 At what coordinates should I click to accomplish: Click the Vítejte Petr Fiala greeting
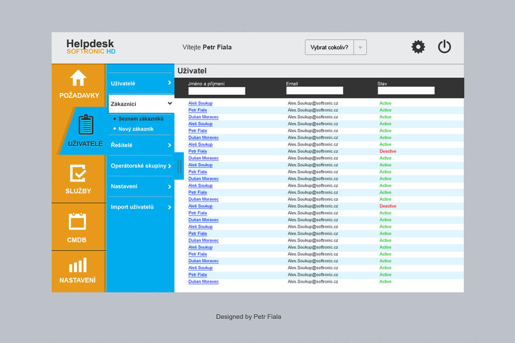click(207, 47)
